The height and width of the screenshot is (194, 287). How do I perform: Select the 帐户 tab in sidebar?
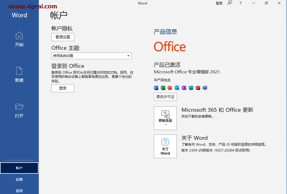19,168
